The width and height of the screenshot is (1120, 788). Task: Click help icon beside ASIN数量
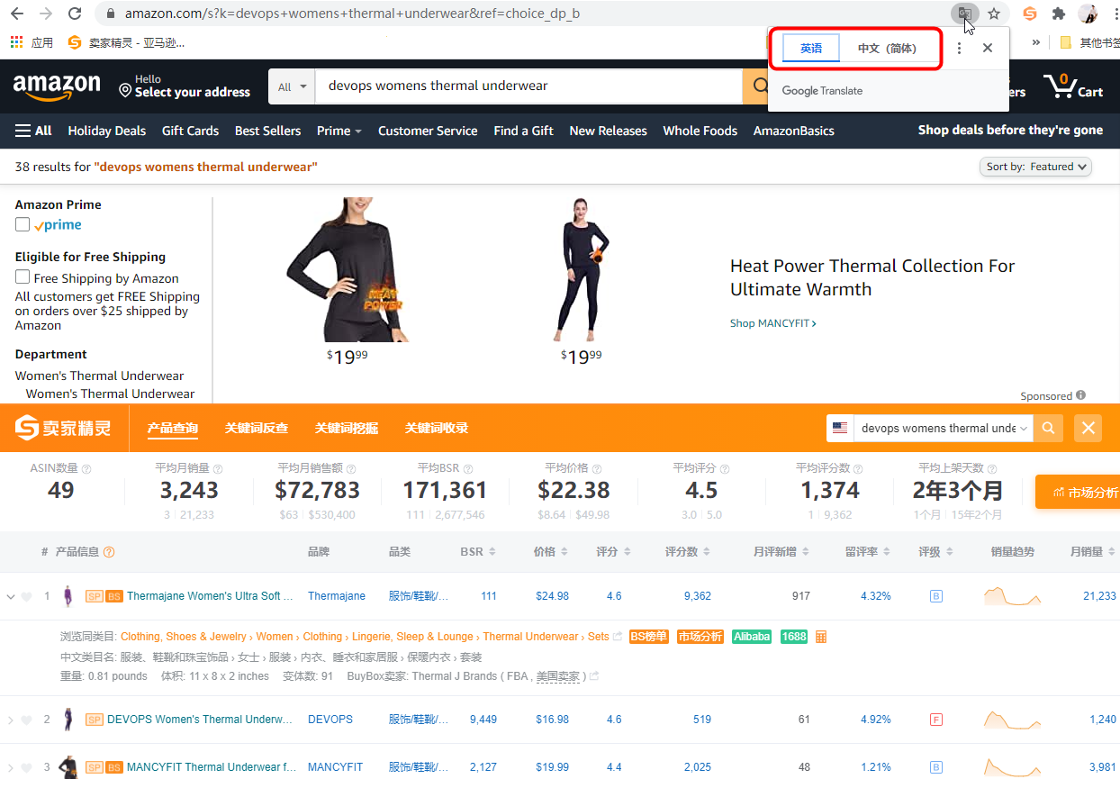point(86,469)
